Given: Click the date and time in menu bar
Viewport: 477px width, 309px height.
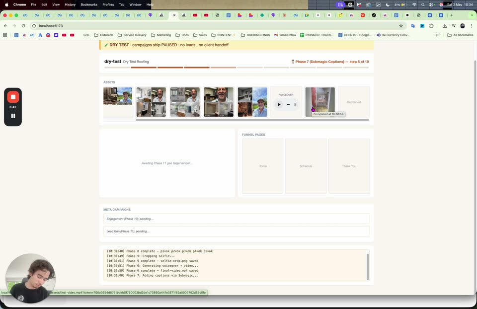Looking at the screenshot, I should 460,4.
